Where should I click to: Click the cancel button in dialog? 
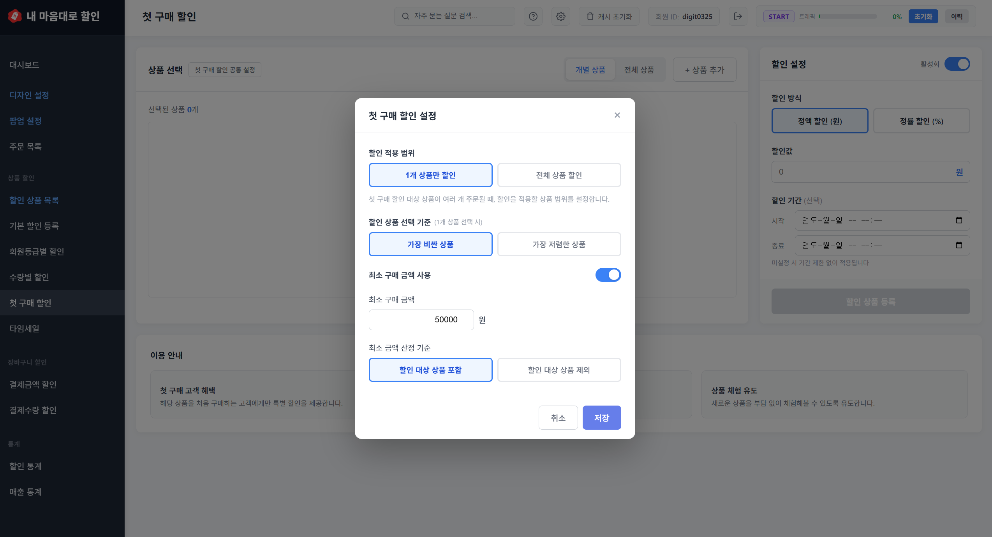pyautogui.click(x=558, y=418)
